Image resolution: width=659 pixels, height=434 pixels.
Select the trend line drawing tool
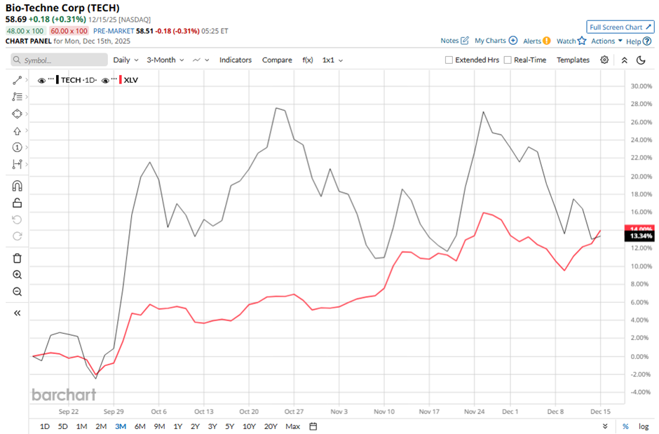(18, 80)
